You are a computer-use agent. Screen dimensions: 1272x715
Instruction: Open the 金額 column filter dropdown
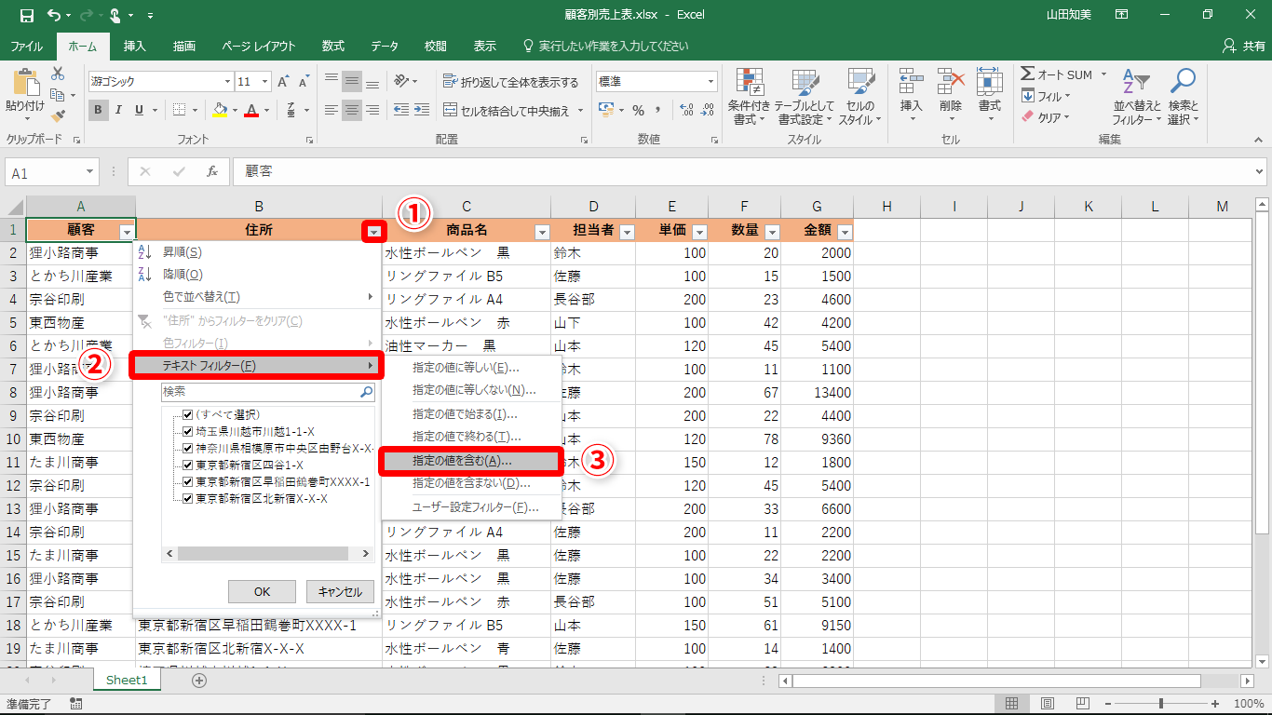(845, 232)
